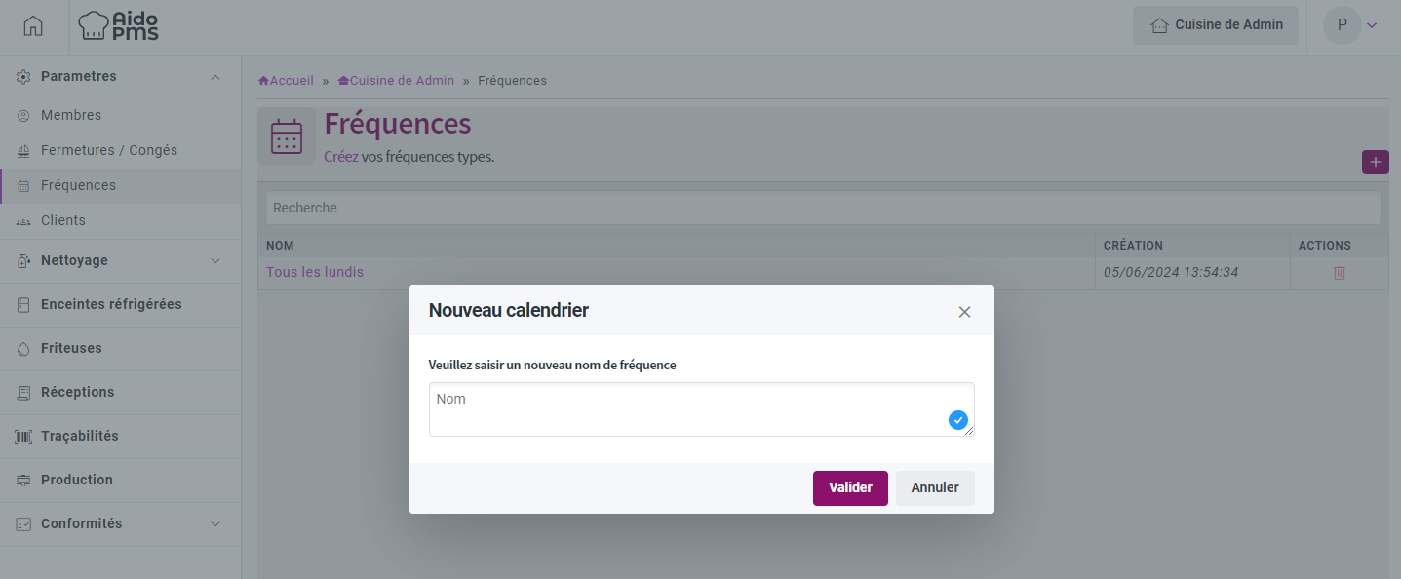Image resolution: width=1401 pixels, height=579 pixels.
Task: Click the Aido PMS chef hat logo
Action: [x=118, y=26]
